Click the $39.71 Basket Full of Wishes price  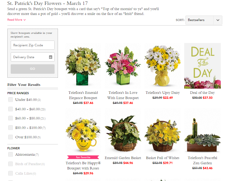(168, 163)
